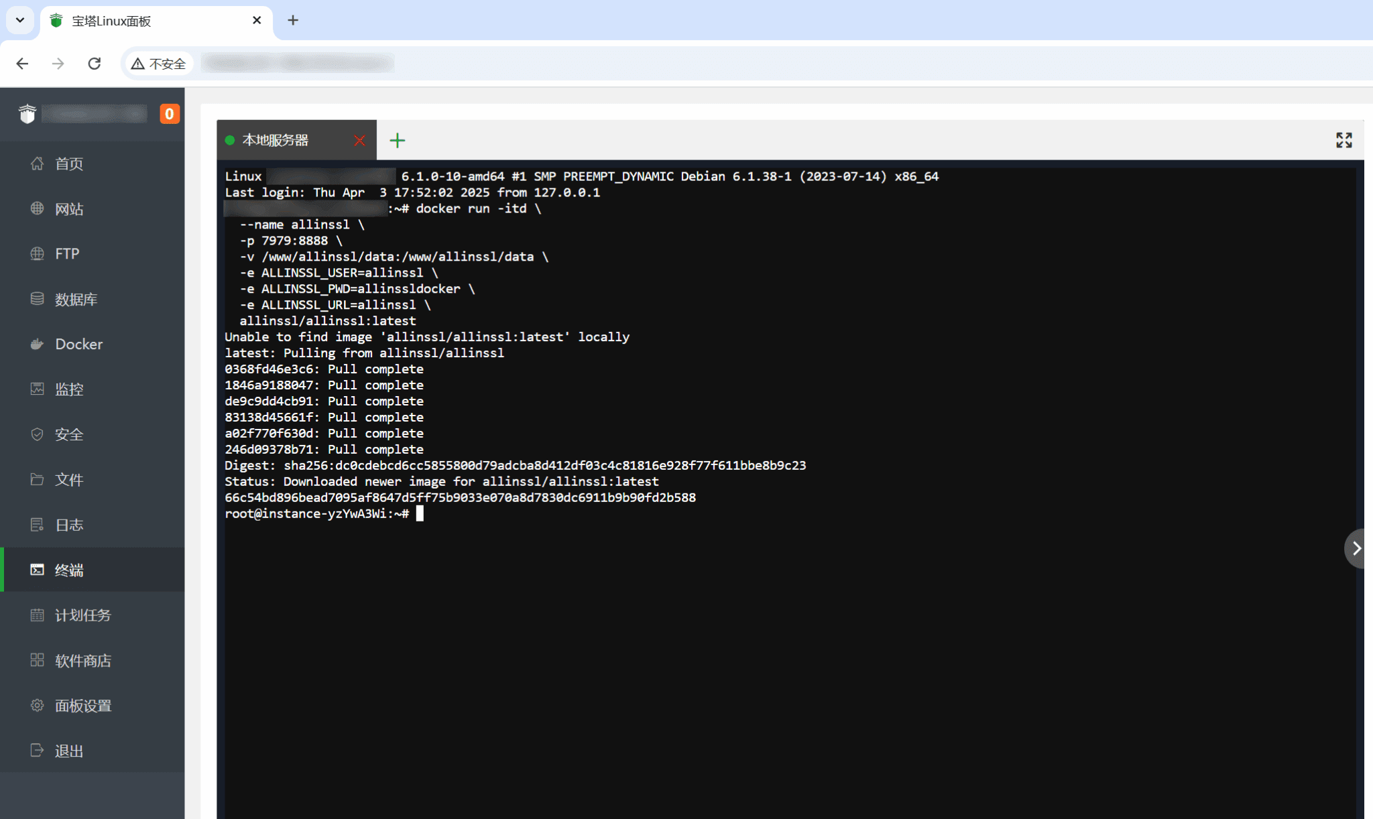Screen dimensions: 1373x819
Task: Open the browser tab list dropdown
Action: click(20, 20)
